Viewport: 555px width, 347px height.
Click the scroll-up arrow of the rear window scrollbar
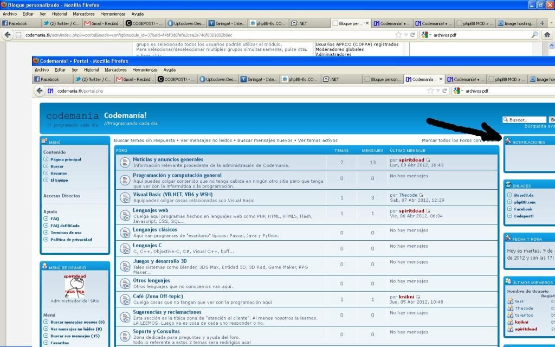click(x=551, y=46)
